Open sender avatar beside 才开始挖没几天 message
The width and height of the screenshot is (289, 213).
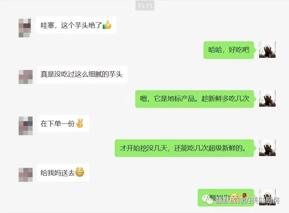(x=267, y=148)
